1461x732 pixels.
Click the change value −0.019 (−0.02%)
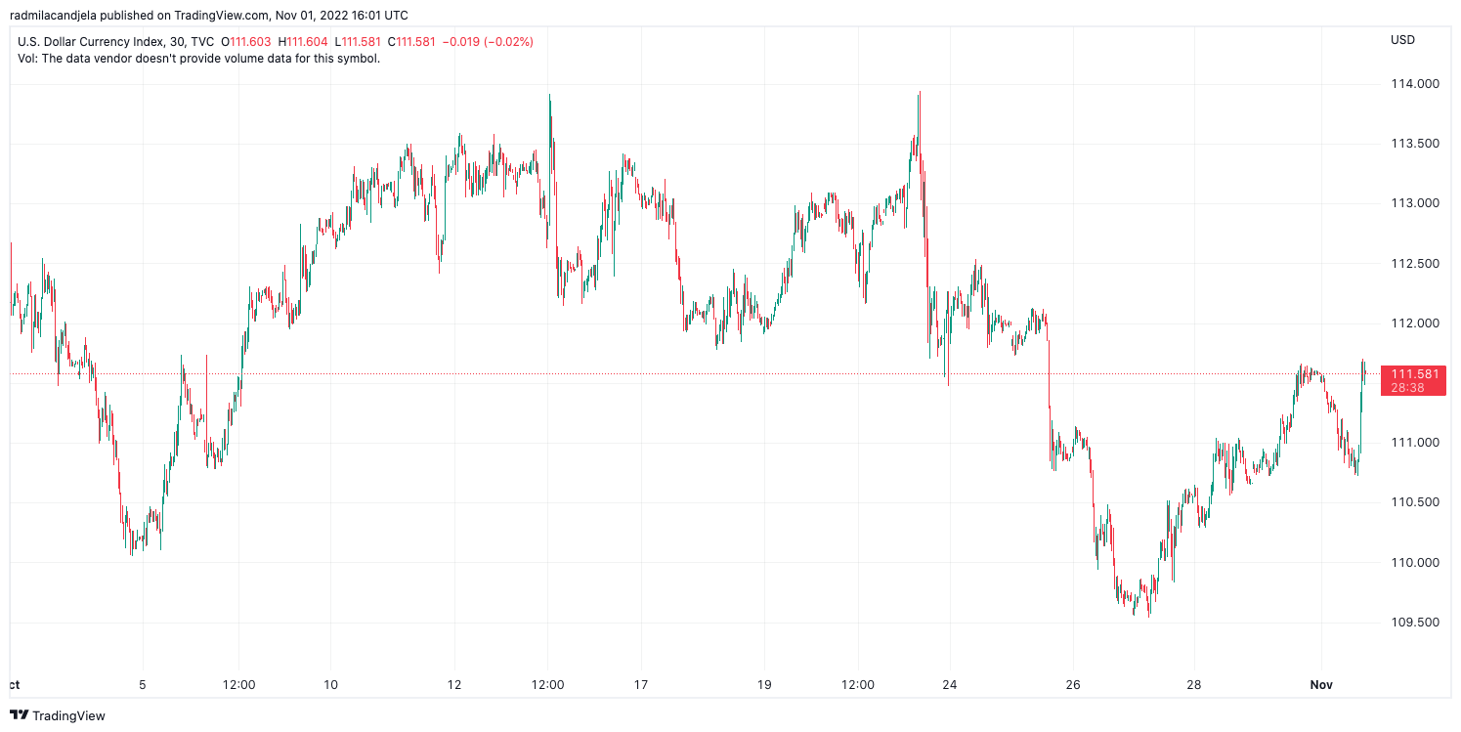point(488,42)
